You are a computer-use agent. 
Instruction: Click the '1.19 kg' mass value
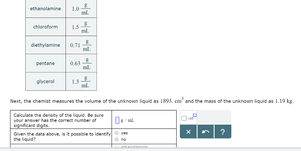(x=284, y=101)
